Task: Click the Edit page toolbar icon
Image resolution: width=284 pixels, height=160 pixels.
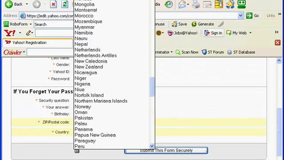Action: point(207,4)
